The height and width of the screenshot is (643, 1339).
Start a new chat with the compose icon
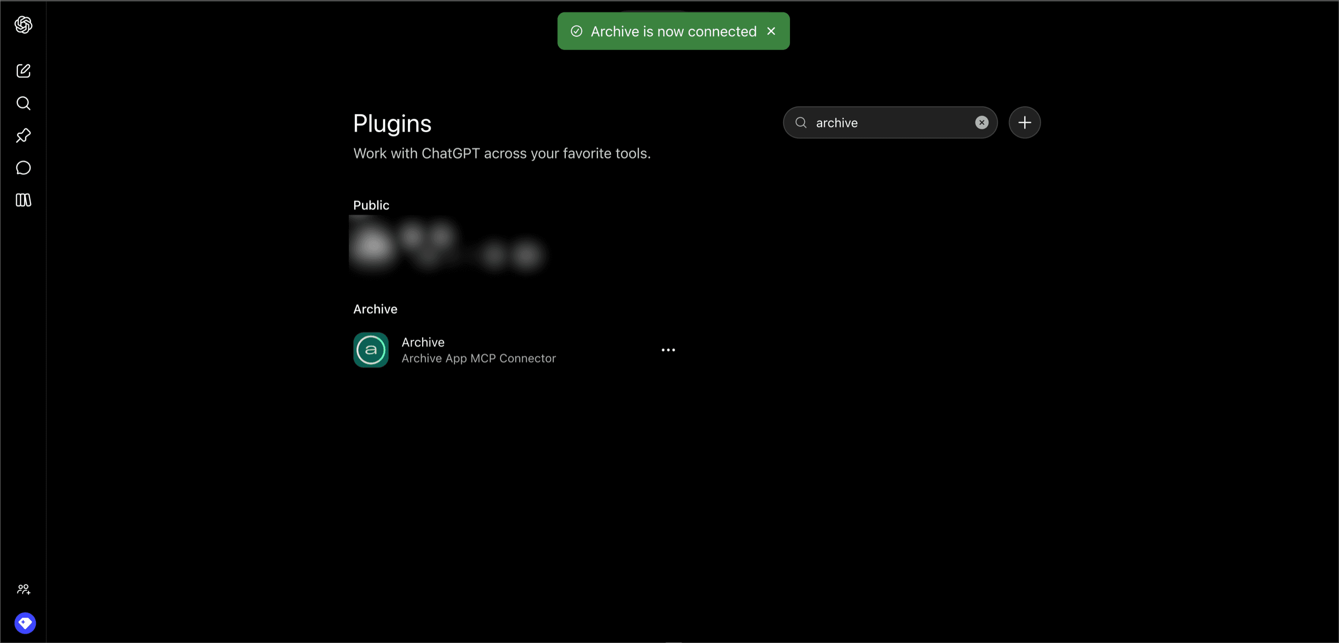tap(23, 71)
